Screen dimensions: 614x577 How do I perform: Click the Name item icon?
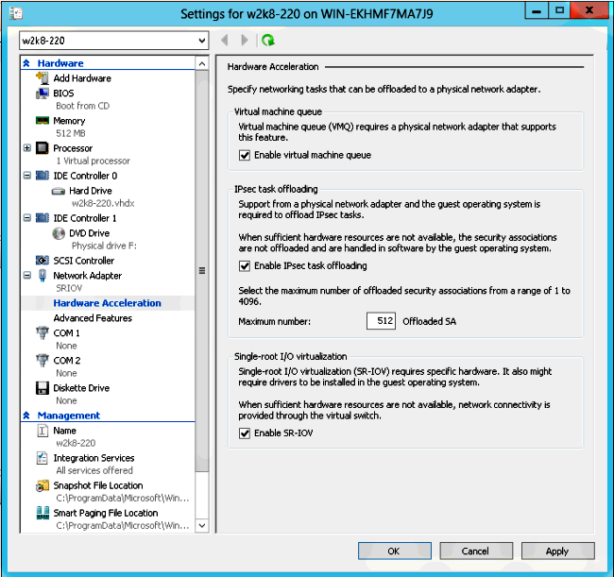(43, 431)
